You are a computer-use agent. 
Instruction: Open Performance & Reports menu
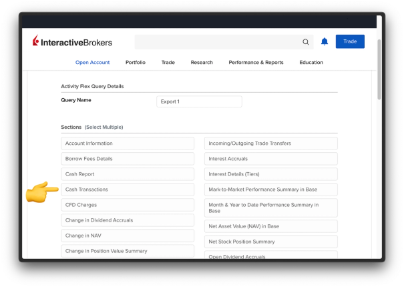(x=256, y=62)
